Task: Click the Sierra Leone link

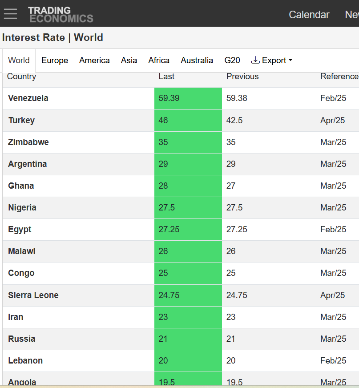Action: (33, 295)
